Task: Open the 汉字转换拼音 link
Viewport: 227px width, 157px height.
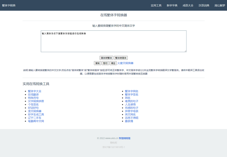Action: [x=36, y=101]
